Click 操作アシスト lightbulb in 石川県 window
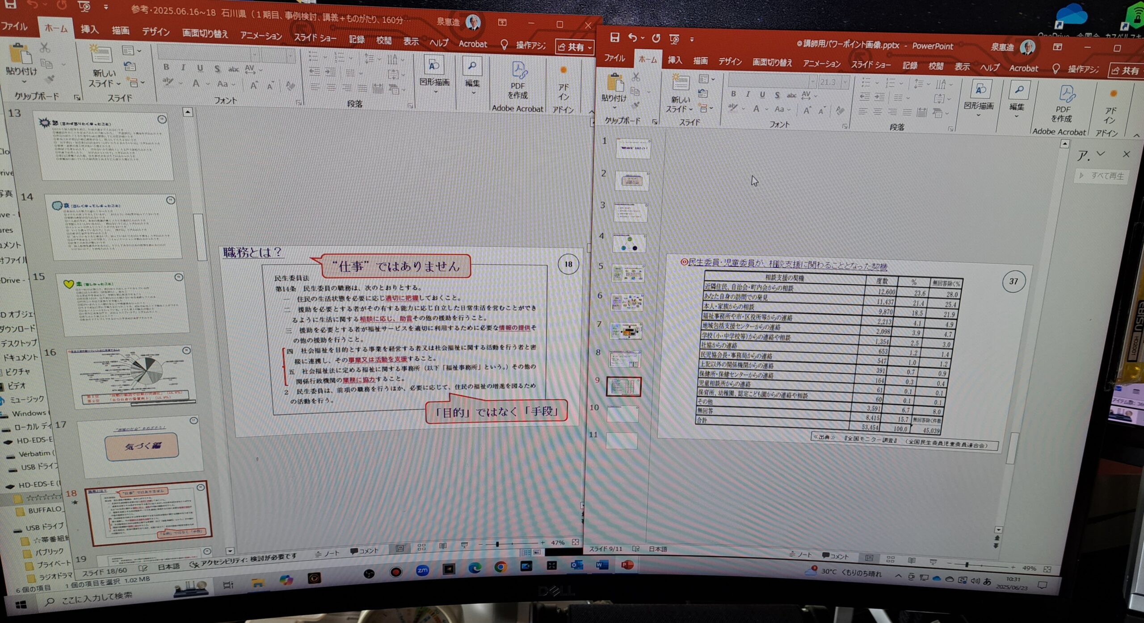 pos(504,45)
